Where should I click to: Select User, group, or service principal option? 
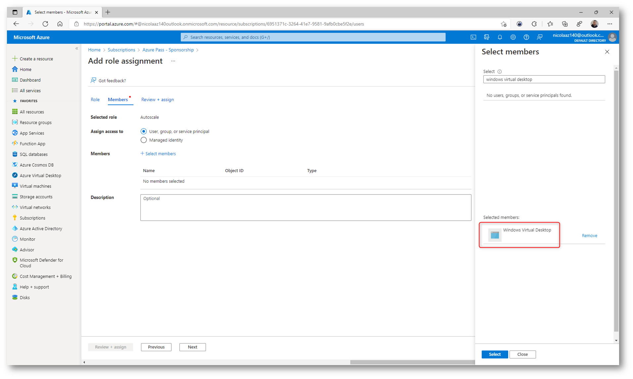(143, 131)
